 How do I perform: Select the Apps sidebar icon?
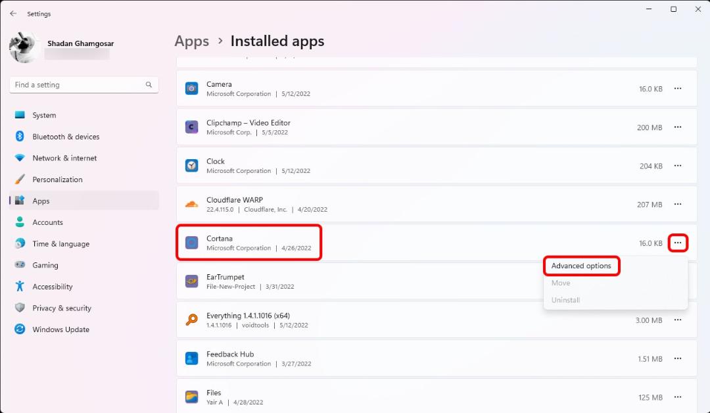click(20, 201)
